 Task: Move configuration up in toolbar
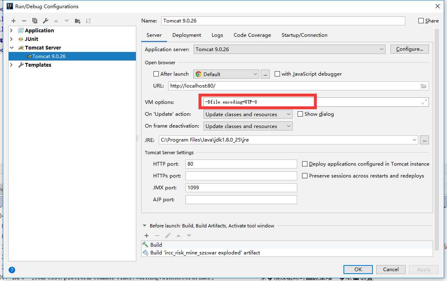[x=56, y=21]
